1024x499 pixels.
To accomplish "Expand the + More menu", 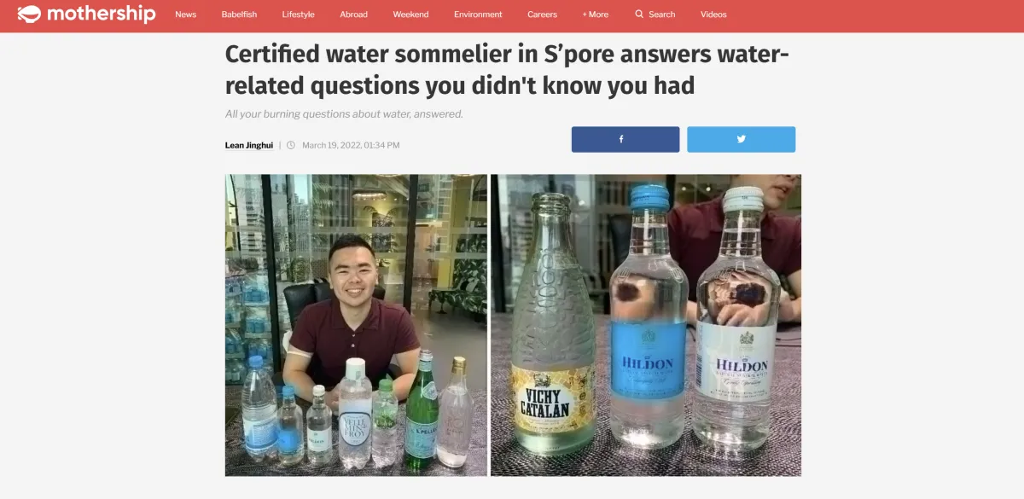I will (596, 15).
